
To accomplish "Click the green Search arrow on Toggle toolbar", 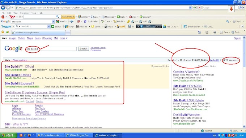I will [56, 26].
